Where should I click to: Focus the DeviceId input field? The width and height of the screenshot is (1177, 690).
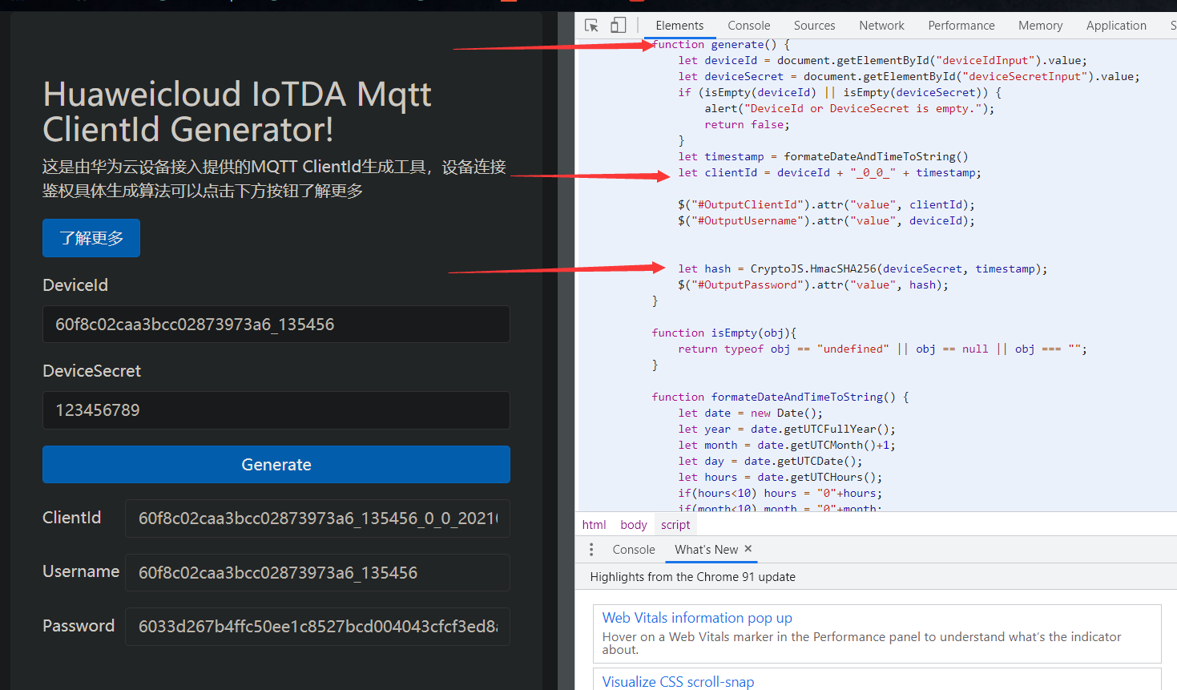276,325
